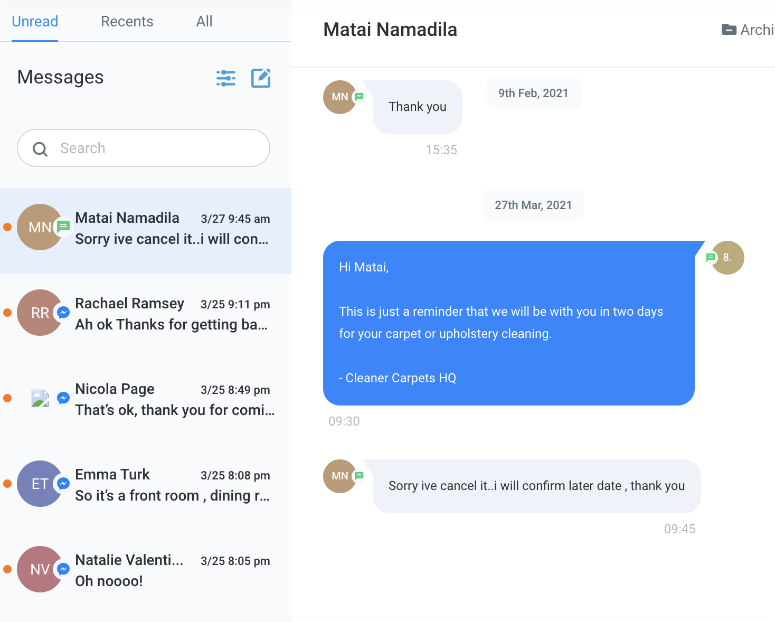This screenshot has height=622, width=775.
Task: Compose a new message with pencil icon
Action: [261, 78]
